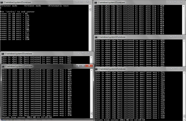Open system menu icon of server count window
The height and width of the screenshot is (121, 186).
coord(2,2)
